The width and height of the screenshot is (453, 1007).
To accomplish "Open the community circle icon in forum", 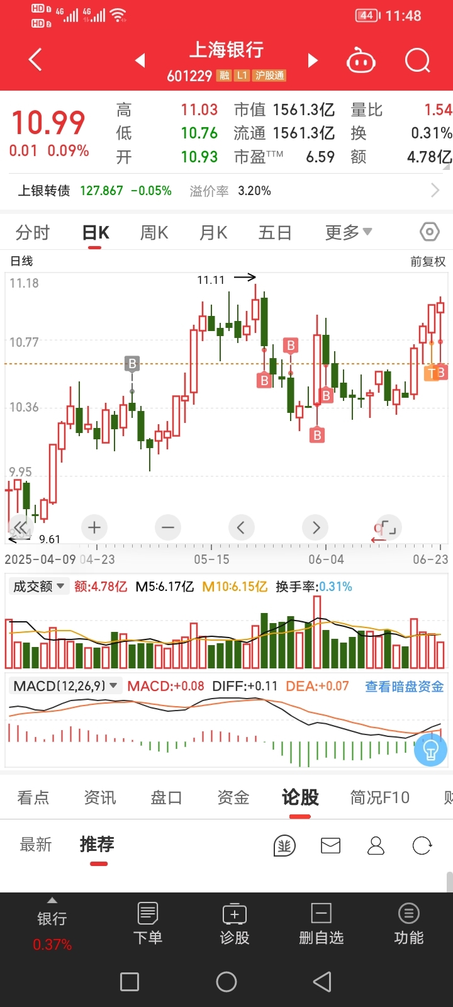I will 284,845.
